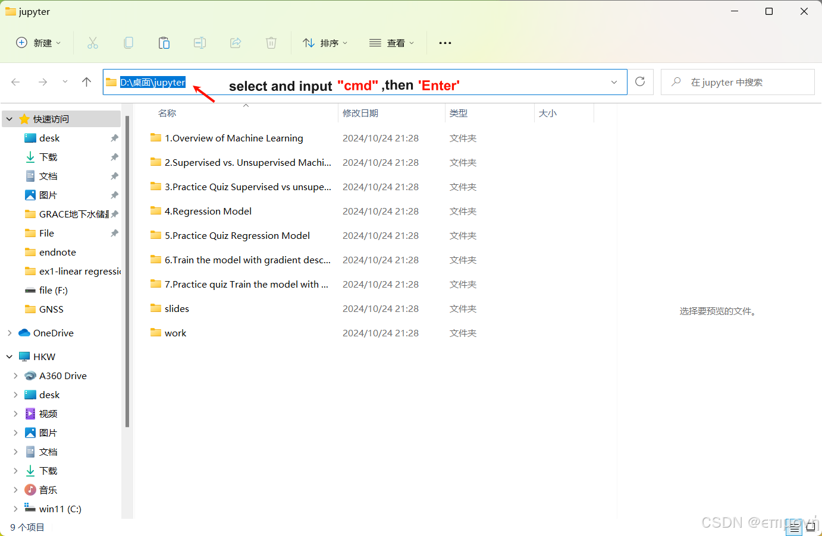Open the 排序 sort dropdown

(325, 42)
